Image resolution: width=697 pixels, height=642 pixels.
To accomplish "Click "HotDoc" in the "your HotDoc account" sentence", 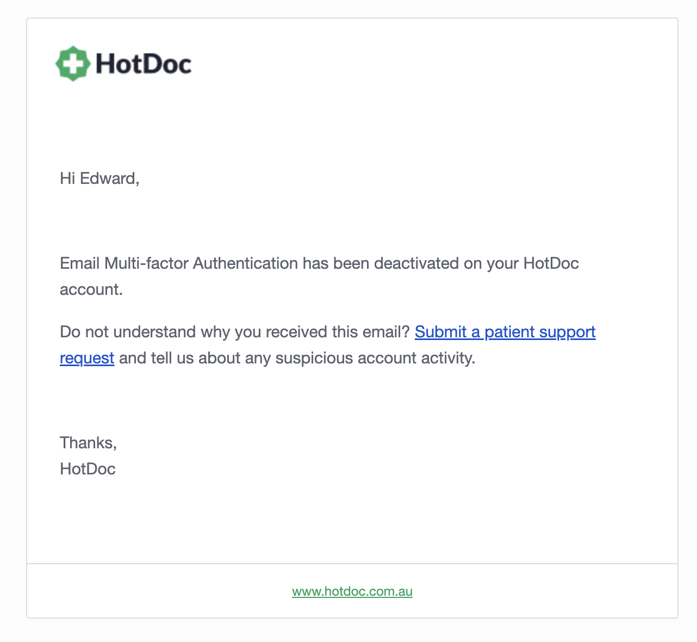I will pos(551,263).
